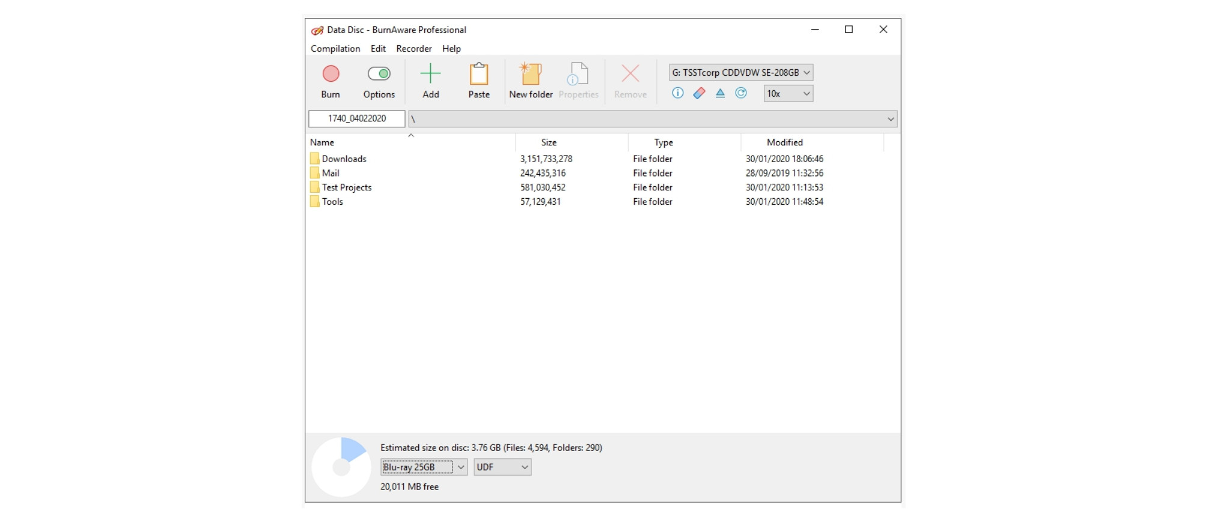
Task: Click the Erase disc eraser icon
Action: click(699, 93)
